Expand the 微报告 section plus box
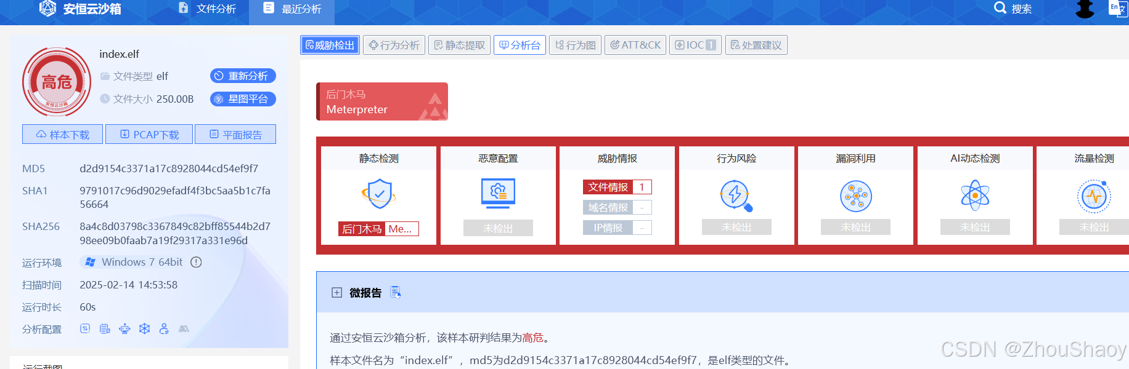This screenshot has height=369, width=1129. pos(336,293)
